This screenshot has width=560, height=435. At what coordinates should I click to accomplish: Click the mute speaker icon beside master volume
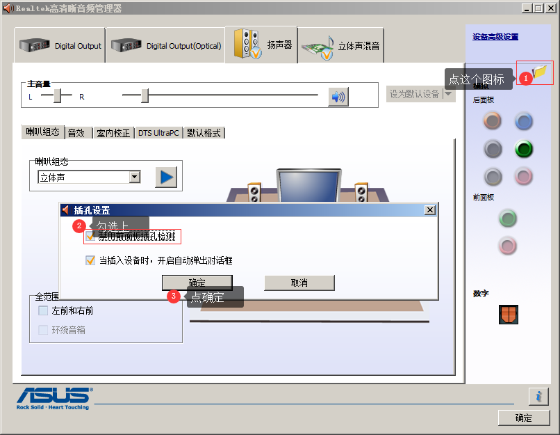(338, 96)
